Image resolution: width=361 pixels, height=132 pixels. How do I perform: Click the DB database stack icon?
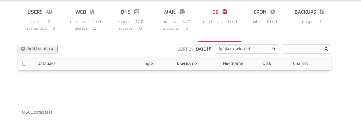point(224,12)
